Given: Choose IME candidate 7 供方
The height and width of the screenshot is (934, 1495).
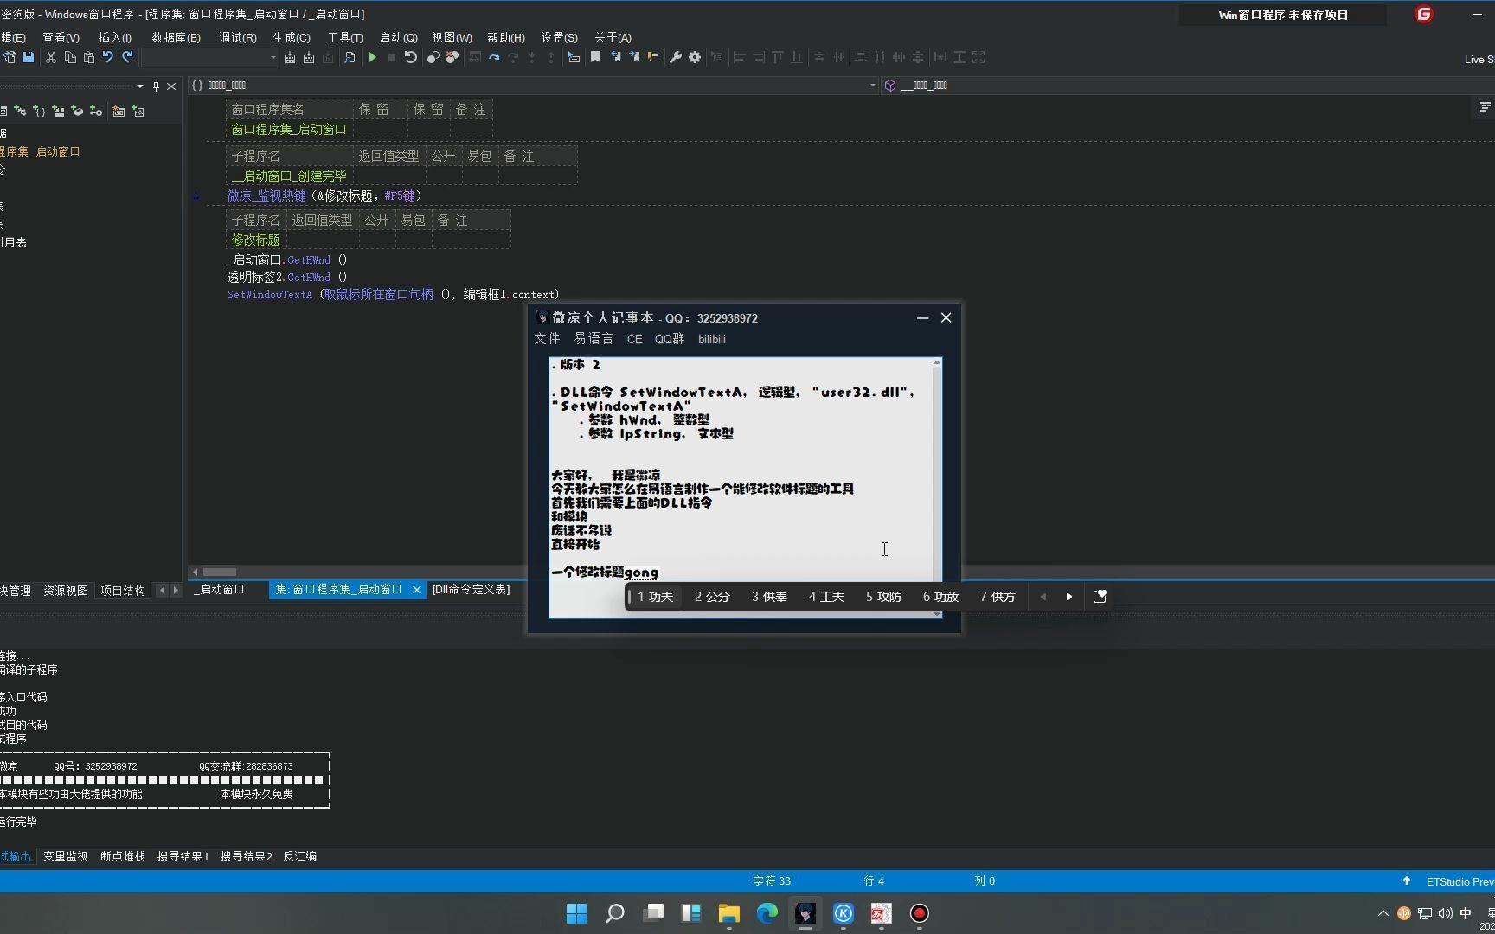Looking at the screenshot, I should [998, 597].
